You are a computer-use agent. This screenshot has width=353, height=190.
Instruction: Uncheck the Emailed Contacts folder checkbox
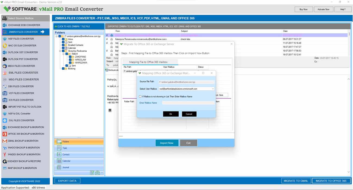pyautogui.click(x=63, y=45)
